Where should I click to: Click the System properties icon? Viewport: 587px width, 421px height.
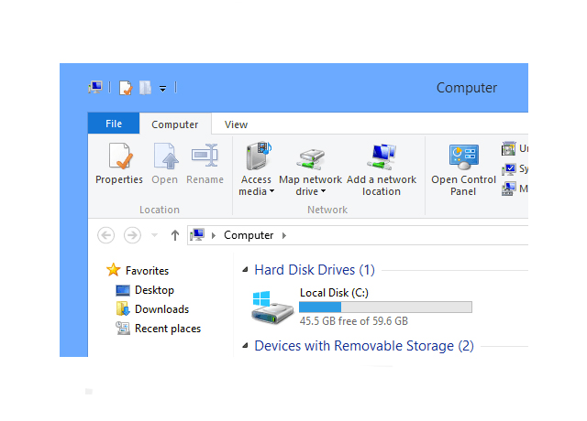point(508,168)
